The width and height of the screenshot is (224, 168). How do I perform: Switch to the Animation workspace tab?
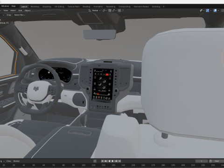(x=98, y=7)
